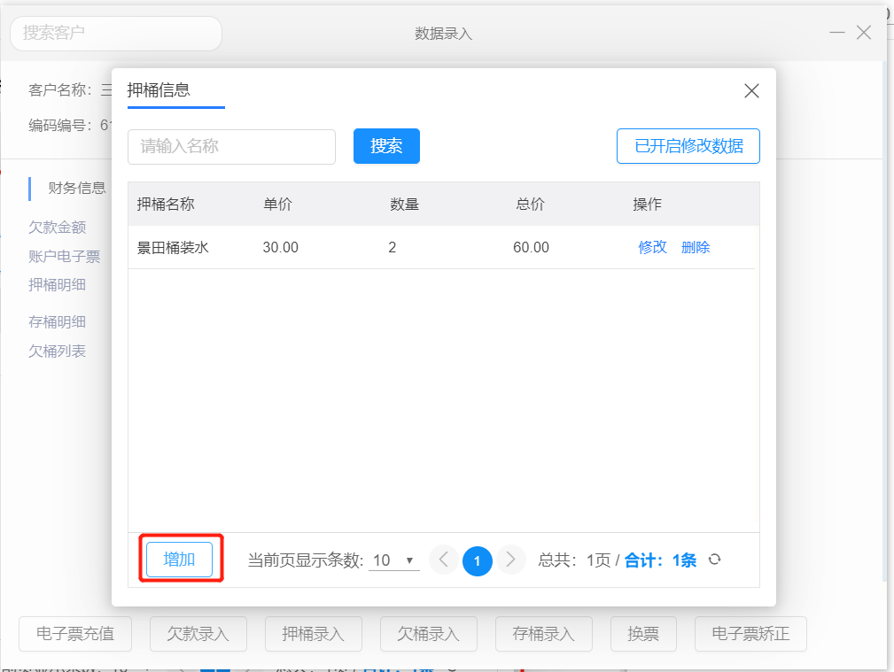Go to next page arrow
The image size is (894, 672).
(510, 560)
